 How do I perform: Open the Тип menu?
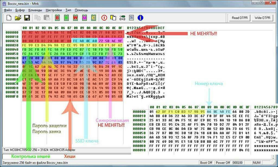68,10
